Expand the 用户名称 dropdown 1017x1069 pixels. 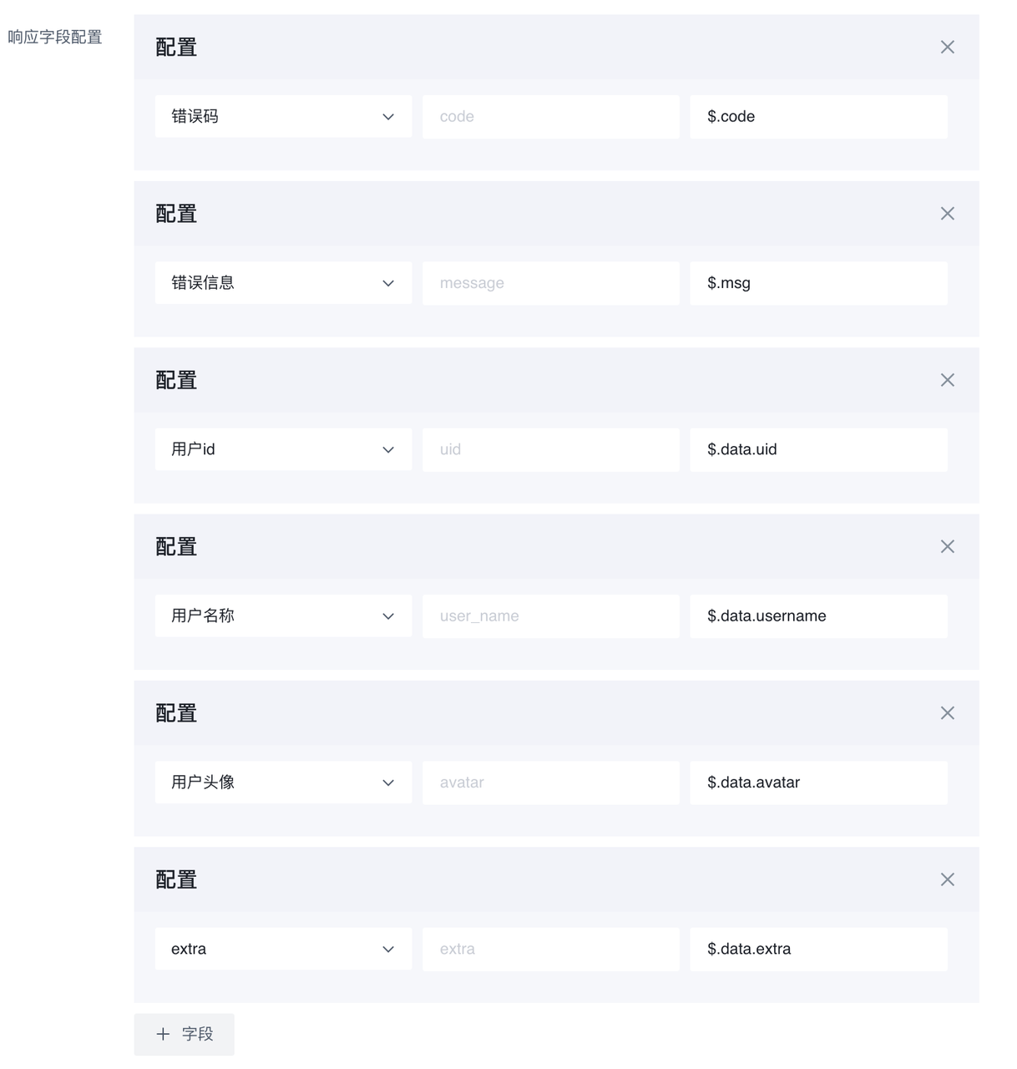click(x=283, y=616)
